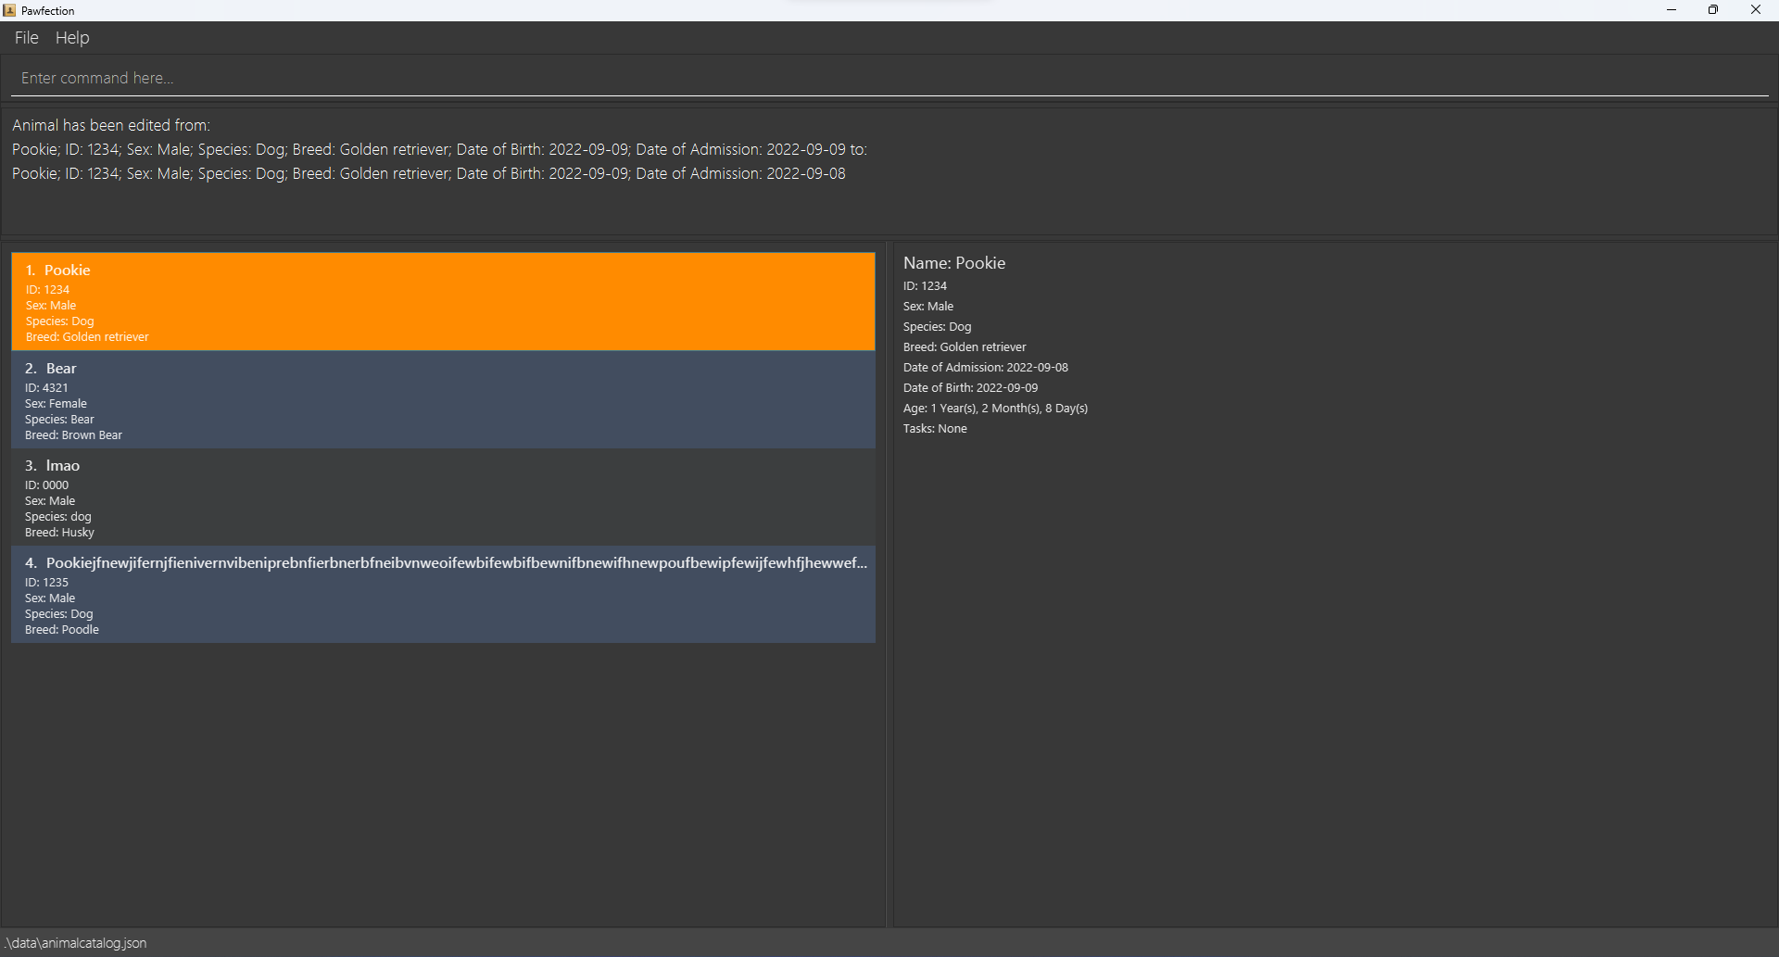
Task: Select the lmao animal card name
Action: [63, 466]
